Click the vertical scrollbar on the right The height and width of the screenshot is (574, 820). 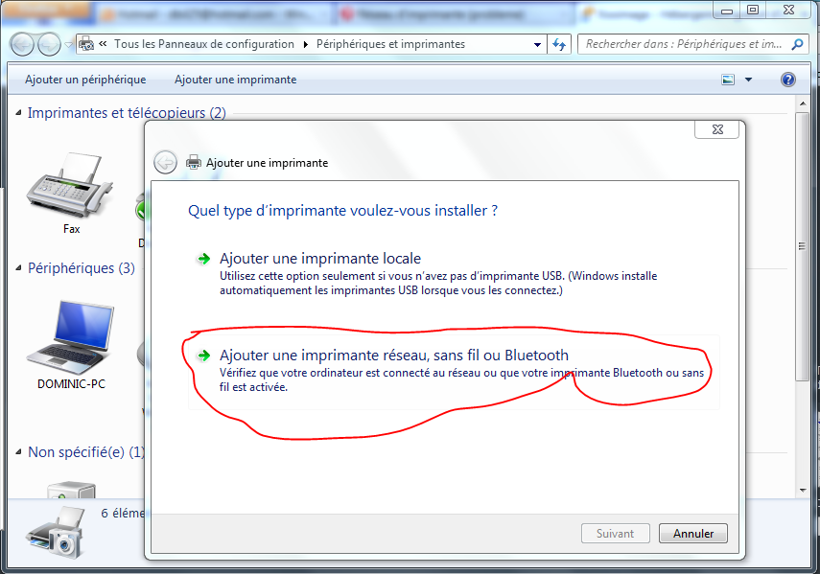[803, 287]
